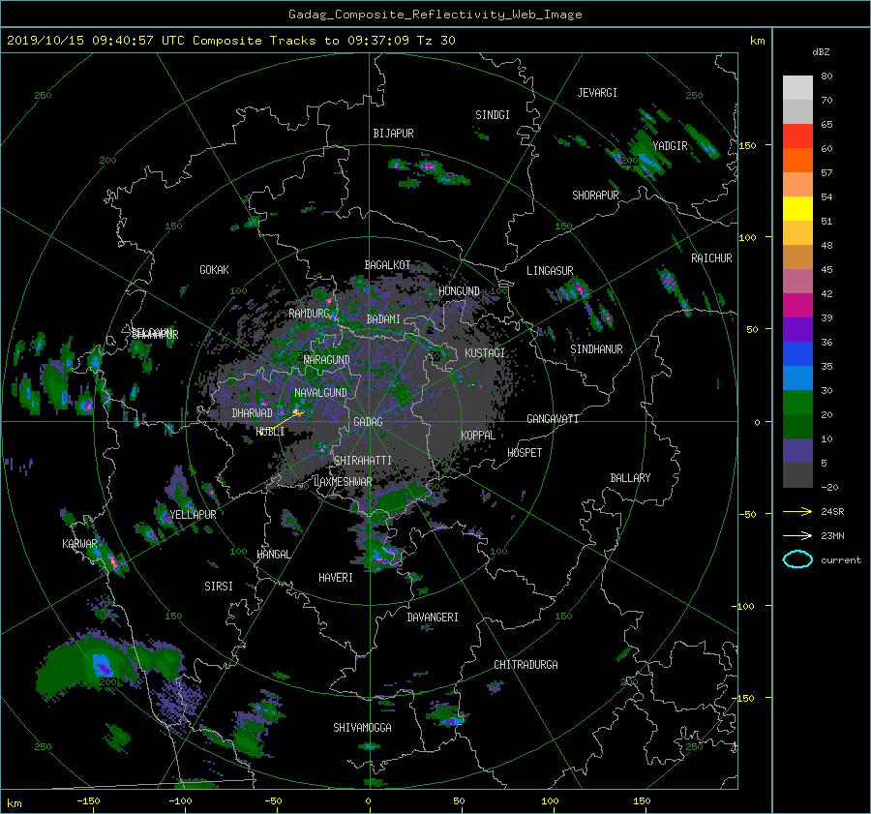Select the indigo swatch near 10 dBZ
This screenshot has height=814, width=871.
pos(797,451)
